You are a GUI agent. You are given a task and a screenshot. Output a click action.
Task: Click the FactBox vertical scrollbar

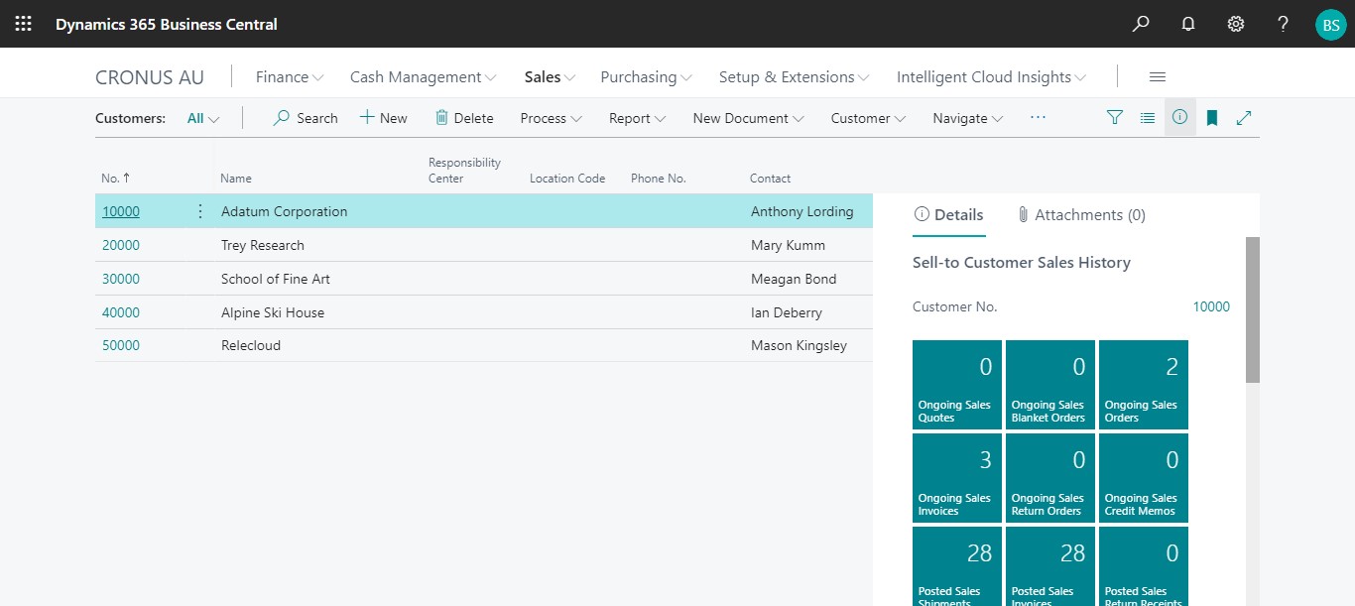pos(1252,309)
